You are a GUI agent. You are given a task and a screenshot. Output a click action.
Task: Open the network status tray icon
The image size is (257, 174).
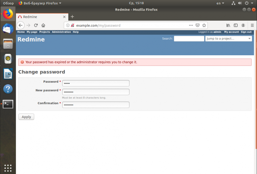click(233, 3)
